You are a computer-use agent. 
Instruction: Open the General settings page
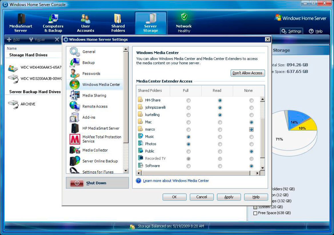point(89,51)
